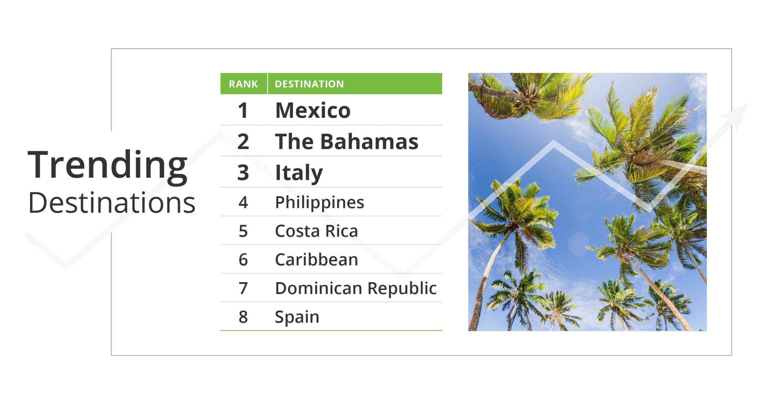The image size is (772, 404).
Task: Click rank number 2 beside The Bahamas
Action: 243,141
